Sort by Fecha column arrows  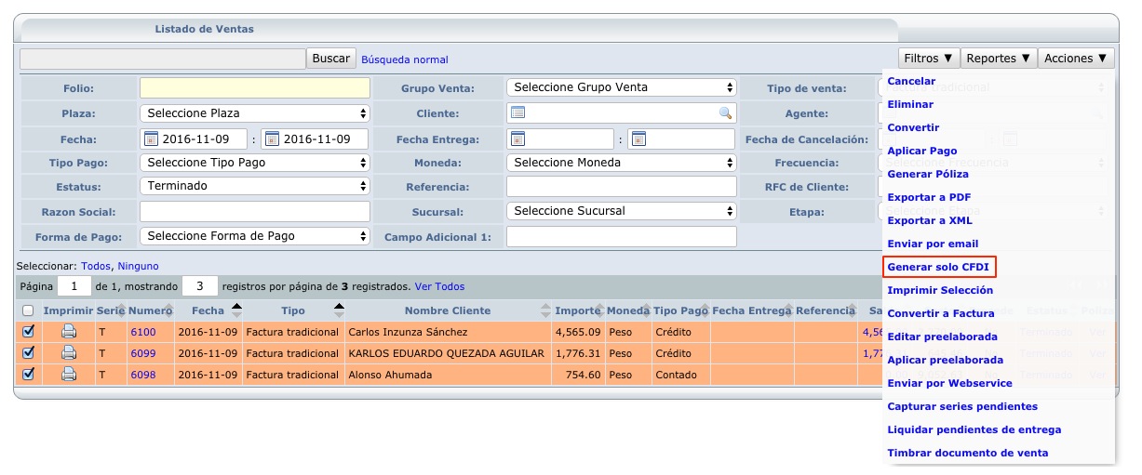(x=236, y=310)
